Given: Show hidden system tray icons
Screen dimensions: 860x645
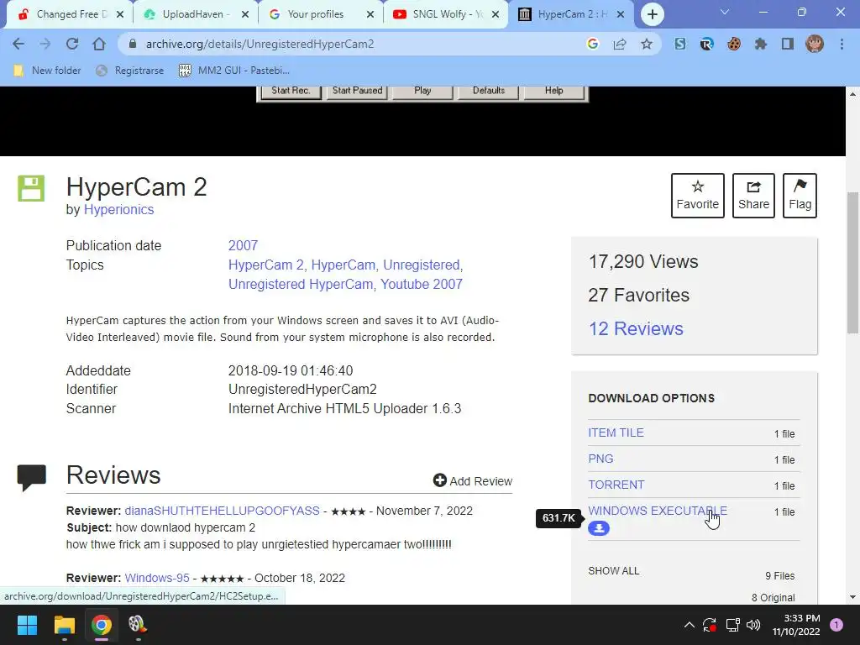Looking at the screenshot, I should tap(690, 624).
